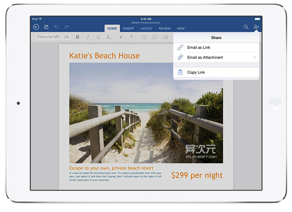This screenshot has height=212, width=292.
Task: Open the font size 28 picker
Action: 67,37
